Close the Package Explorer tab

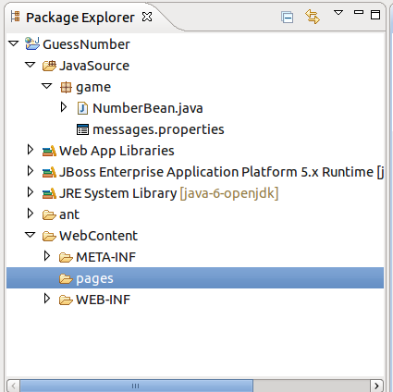(147, 17)
